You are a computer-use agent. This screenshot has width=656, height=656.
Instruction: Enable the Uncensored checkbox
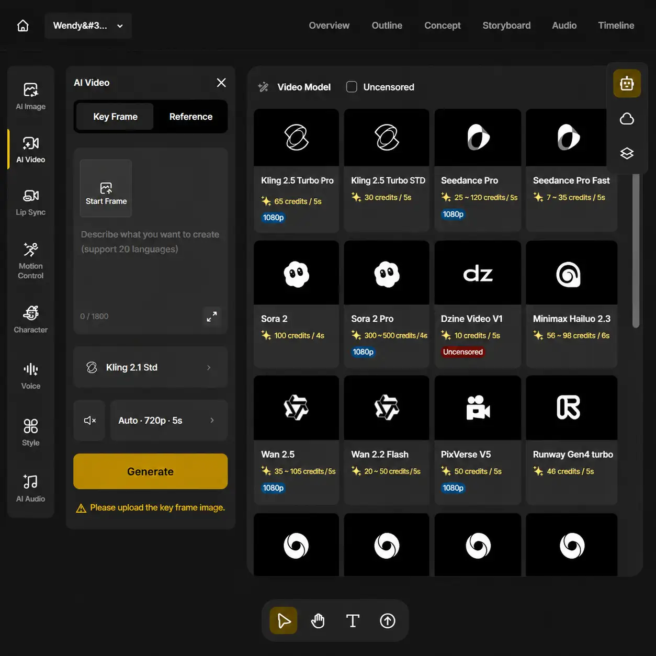coord(352,87)
